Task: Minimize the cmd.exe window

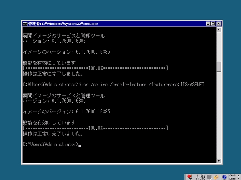Action: 208,24
